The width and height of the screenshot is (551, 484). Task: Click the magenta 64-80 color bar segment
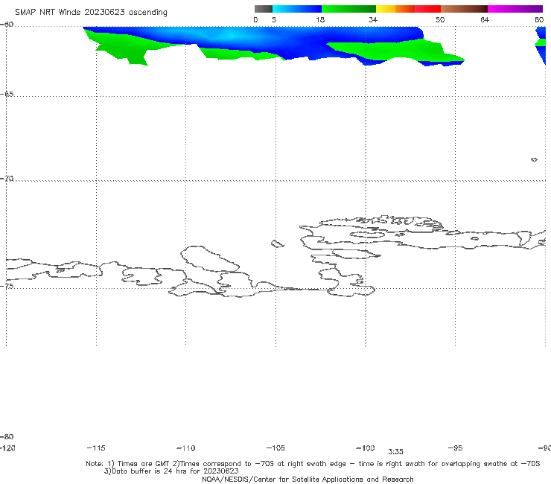(515, 9)
